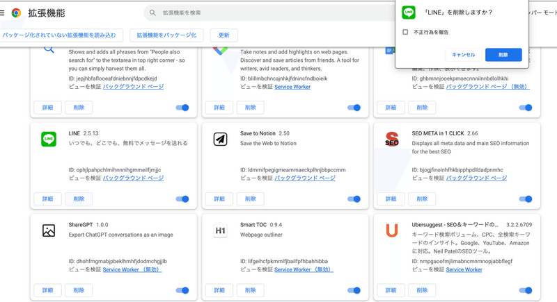Open 詳細 for the People also search extension
The width and height of the screenshot is (557, 302).
(x=47, y=108)
